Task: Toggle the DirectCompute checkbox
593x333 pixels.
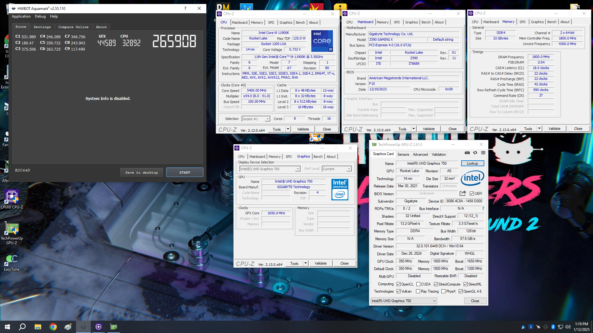Action: tap(436, 284)
